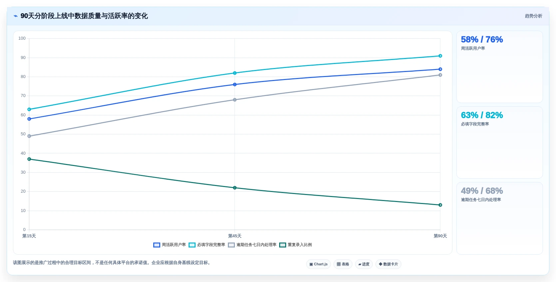Click the 逾期任务七日内处理率 legend label
The image size is (556, 282).
(x=257, y=245)
